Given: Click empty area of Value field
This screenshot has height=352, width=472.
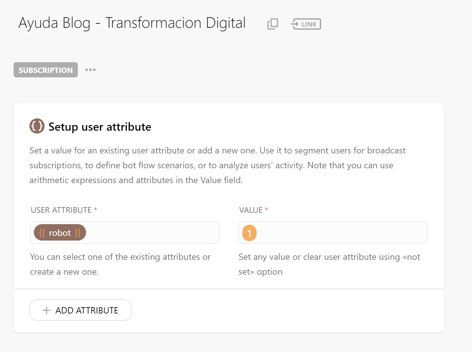Looking at the screenshot, I should point(342,233).
